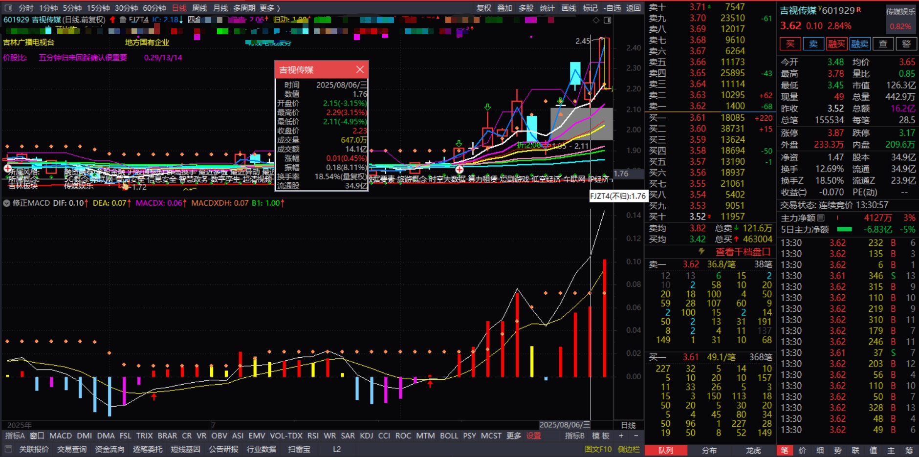Click 查看千档盘口 link
The image size is (919, 457).
coord(743,252)
